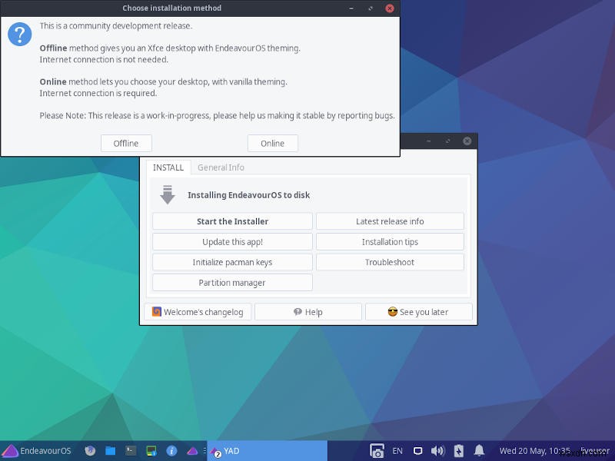Screen dimensions: 615x461
Task: Open the EndeavourOS applications menu
Action: [35, 450]
